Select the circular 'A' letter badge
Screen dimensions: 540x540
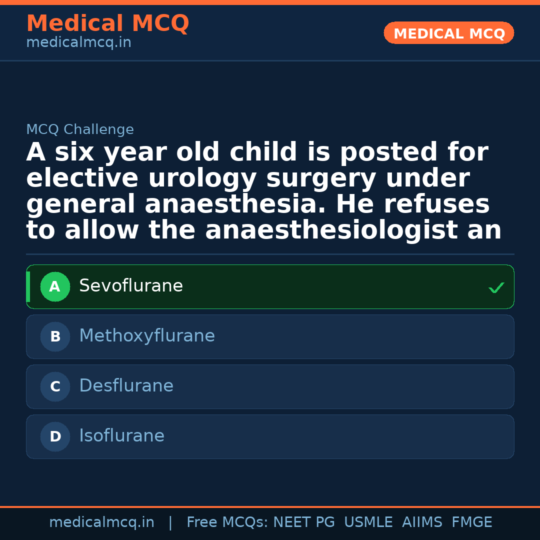[55, 286]
